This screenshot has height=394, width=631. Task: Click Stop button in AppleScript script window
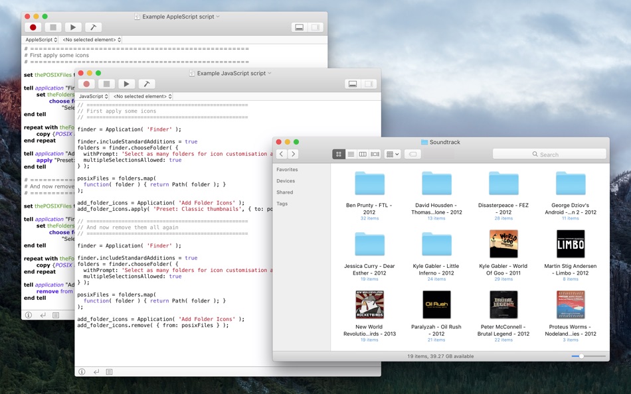coord(52,27)
